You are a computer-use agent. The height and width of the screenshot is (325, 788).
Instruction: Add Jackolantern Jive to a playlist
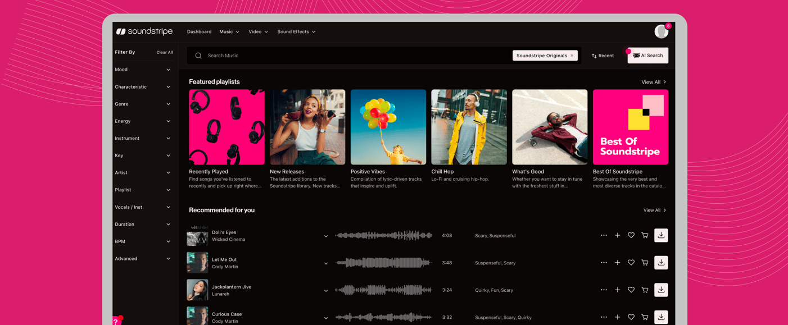[x=617, y=290]
